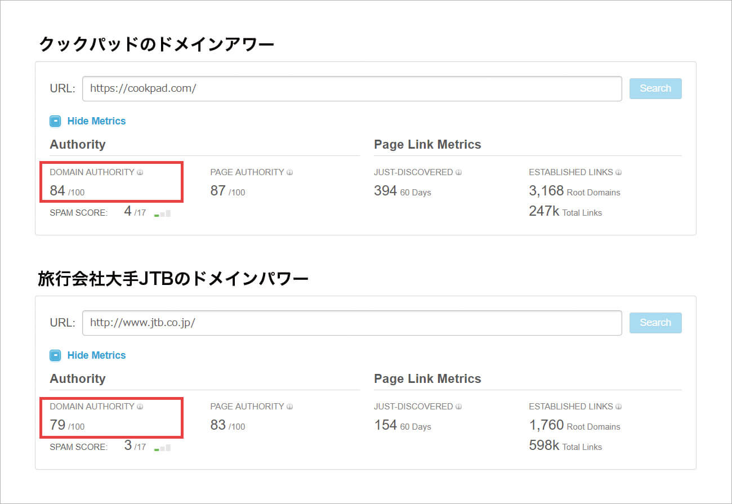Open Page Authority info icon in JTB panel
This screenshot has height=504, width=732.
(290, 407)
